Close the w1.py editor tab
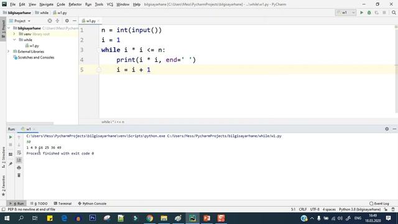398x224 pixels. [x=98, y=21]
